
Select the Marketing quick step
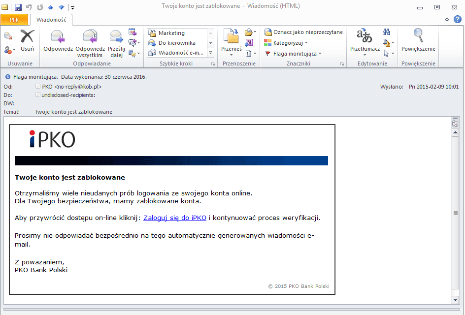click(177, 33)
